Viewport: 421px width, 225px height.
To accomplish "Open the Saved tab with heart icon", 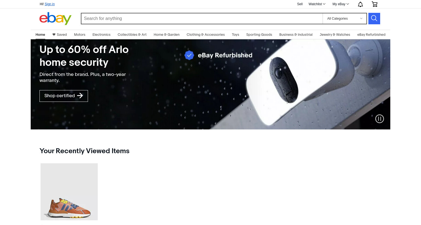I will coord(59,35).
